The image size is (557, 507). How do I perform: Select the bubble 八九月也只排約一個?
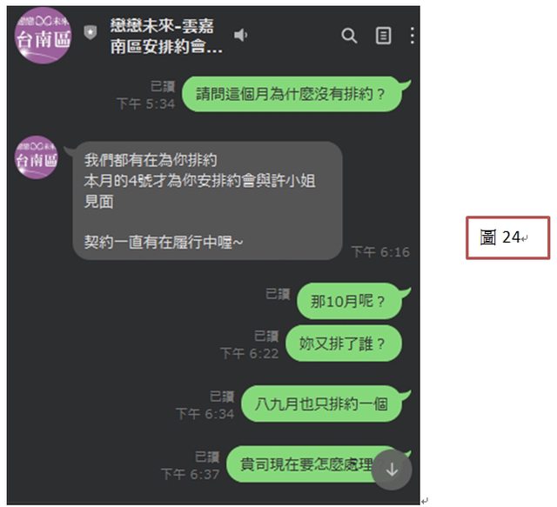point(323,404)
